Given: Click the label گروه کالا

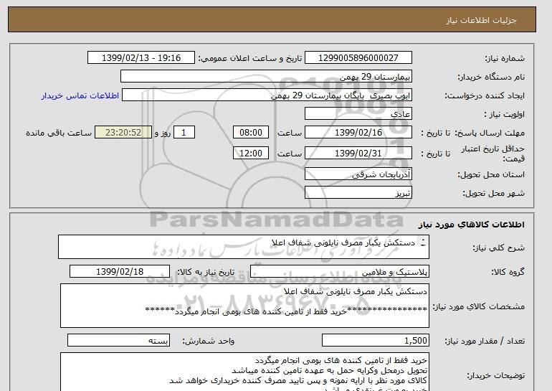Looking at the screenshot, I should click(x=508, y=272).
